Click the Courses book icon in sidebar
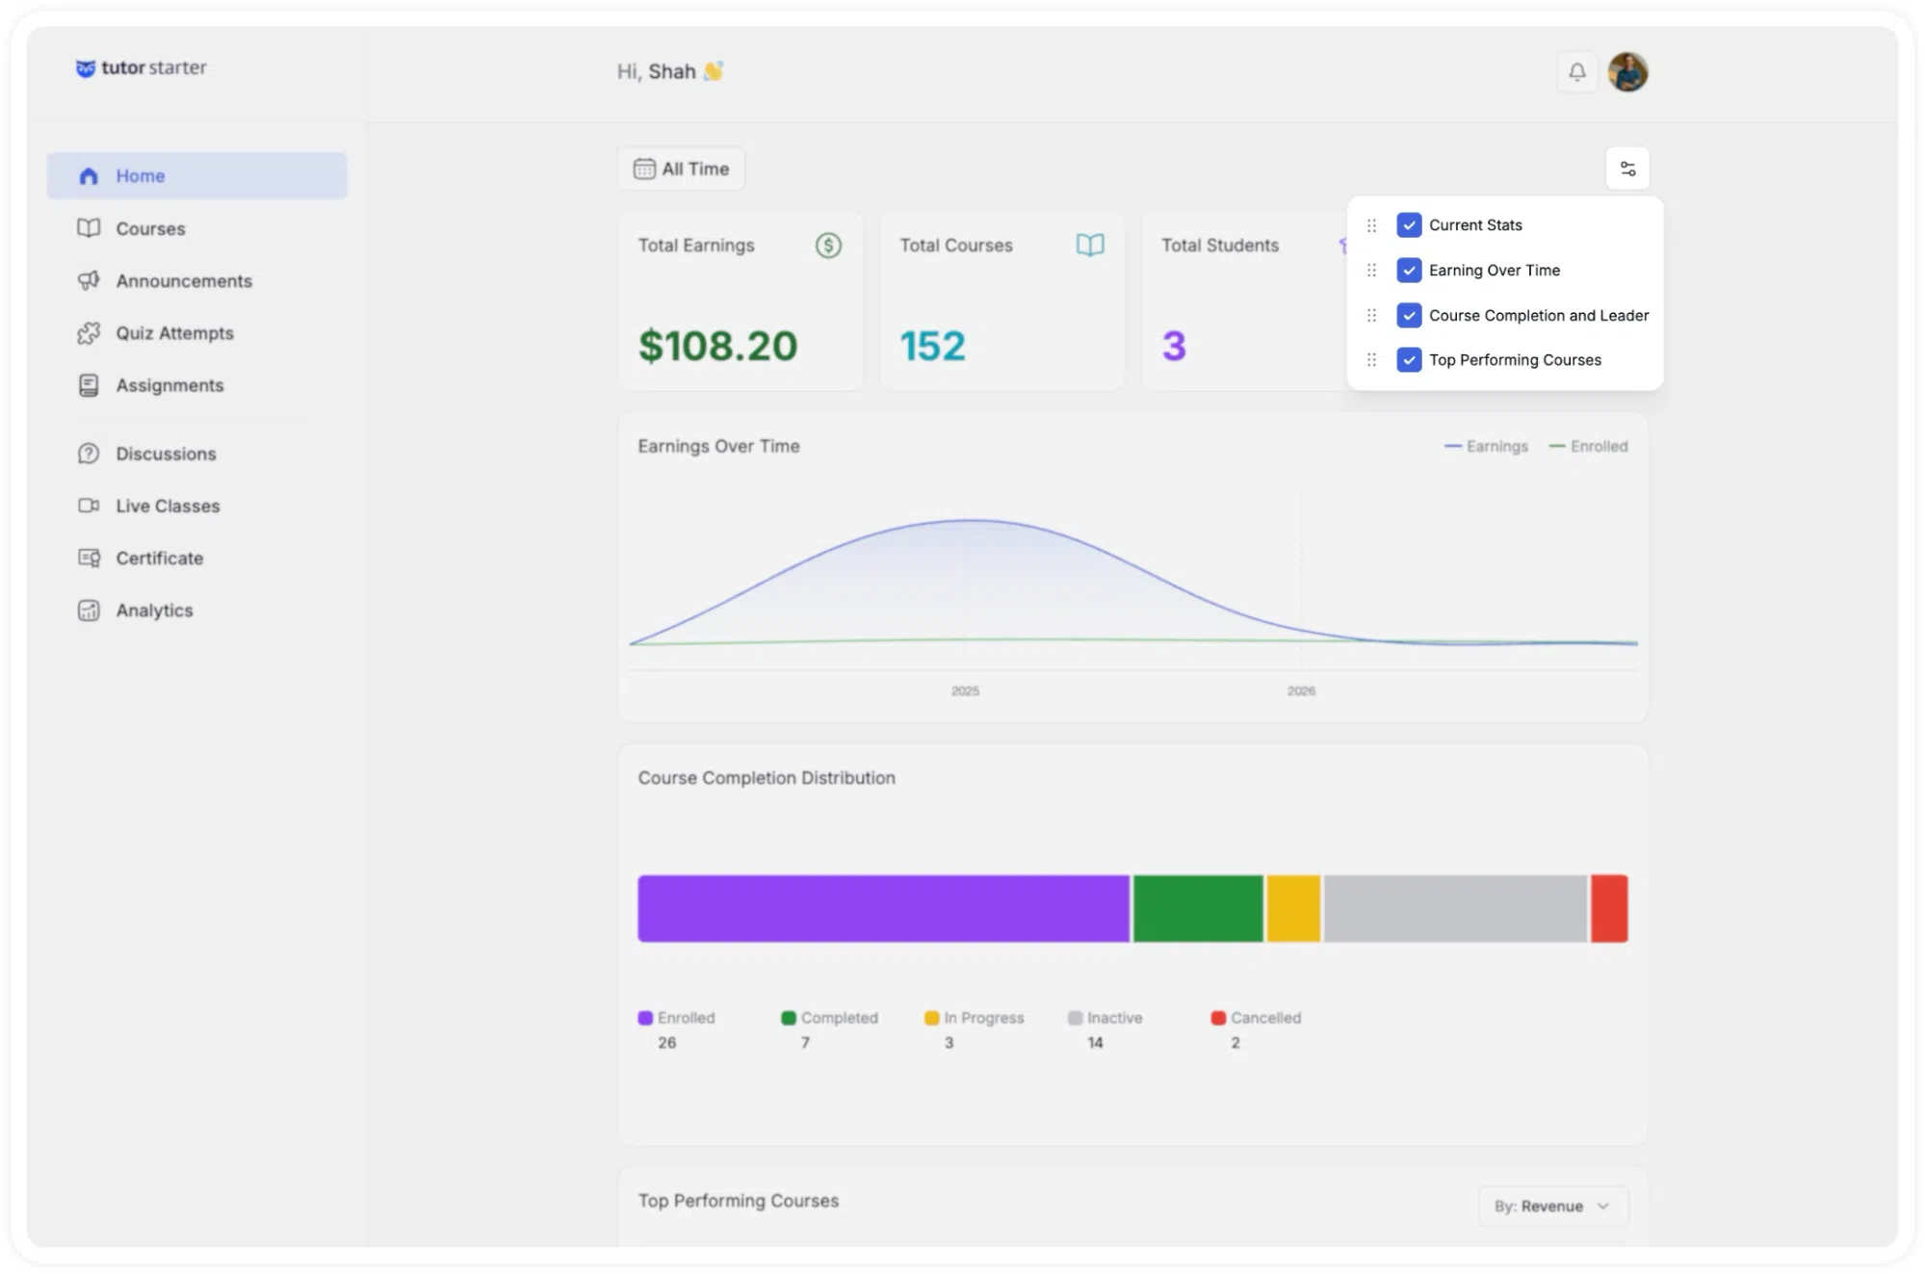This screenshot has width=1925, height=1274. point(89,228)
